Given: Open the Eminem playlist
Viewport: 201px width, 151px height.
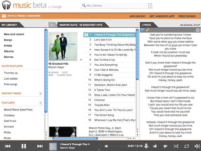Looking at the screenshot, I should 9,127.
